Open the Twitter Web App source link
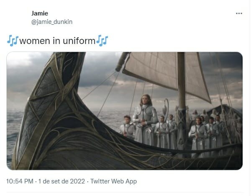The image size is (251, 196). pyautogui.click(x=113, y=181)
